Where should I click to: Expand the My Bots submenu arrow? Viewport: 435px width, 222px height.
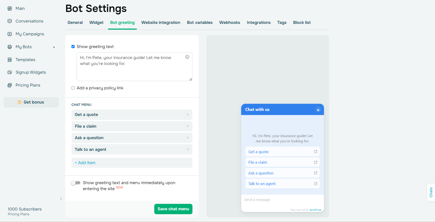click(x=54, y=47)
